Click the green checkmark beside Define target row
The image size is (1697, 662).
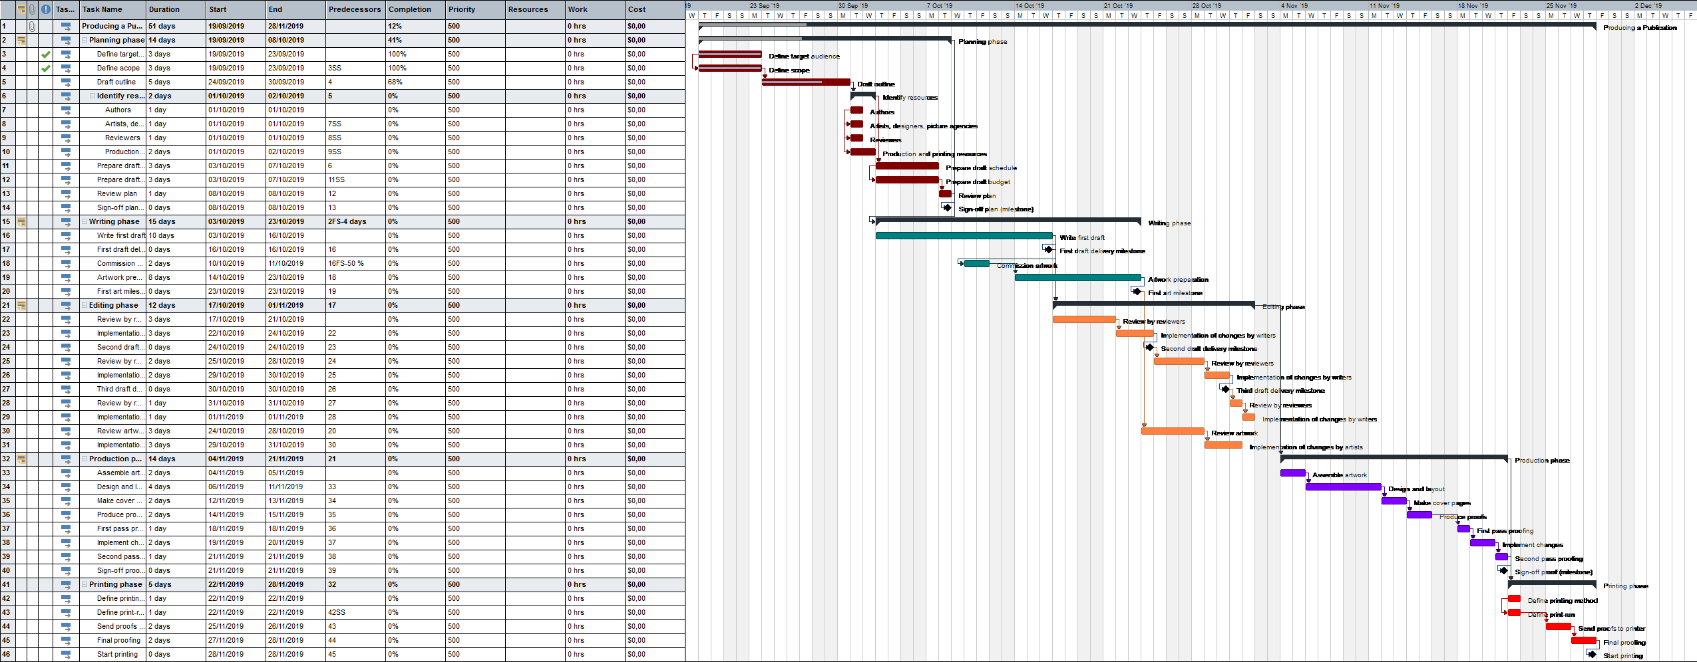pyautogui.click(x=45, y=54)
